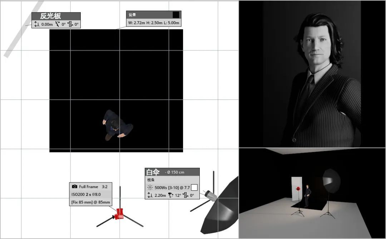Click the 2.20m light height value
Screen dimensions: 386x239
tap(160, 195)
